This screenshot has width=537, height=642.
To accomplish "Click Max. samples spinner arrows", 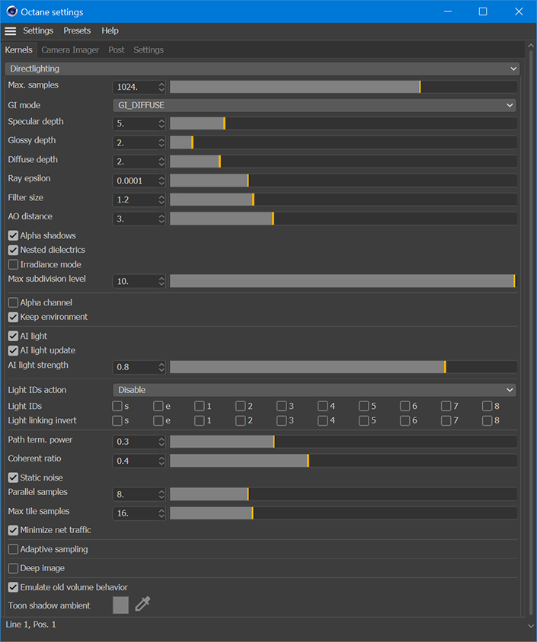I will (161, 88).
